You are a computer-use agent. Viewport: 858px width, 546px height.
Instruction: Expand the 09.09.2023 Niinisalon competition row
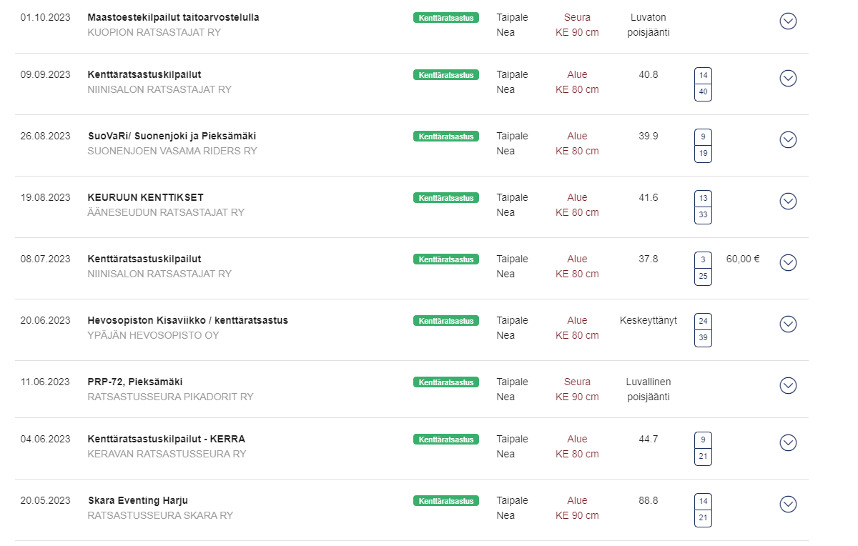click(788, 79)
